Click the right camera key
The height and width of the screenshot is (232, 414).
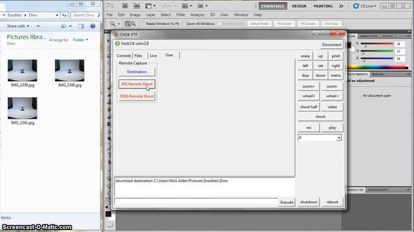(336, 66)
